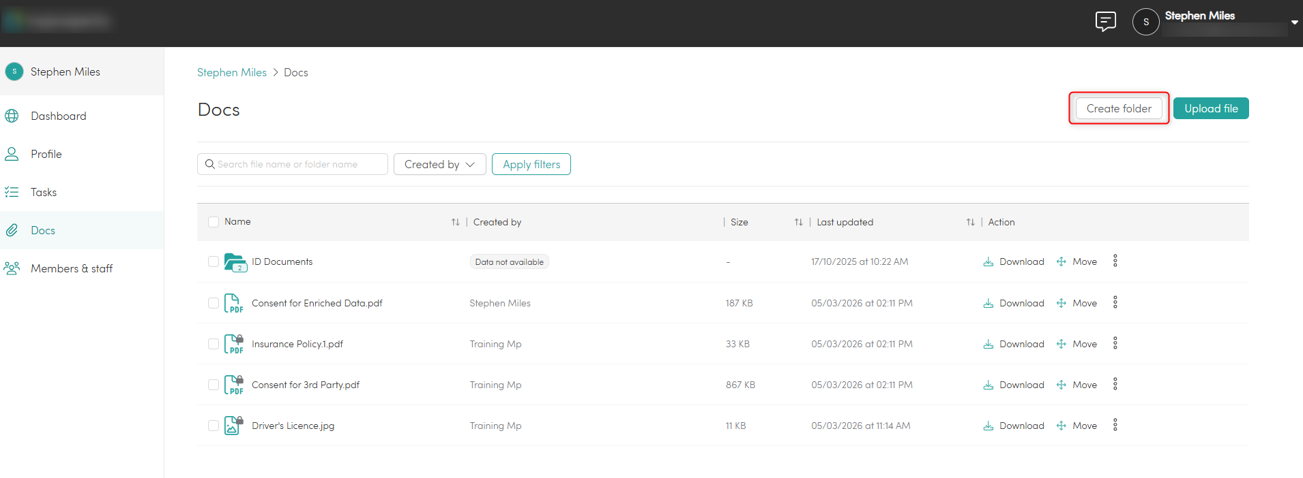Open the chat messages icon in header
1303x478 pixels.
tap(1105, 22)
